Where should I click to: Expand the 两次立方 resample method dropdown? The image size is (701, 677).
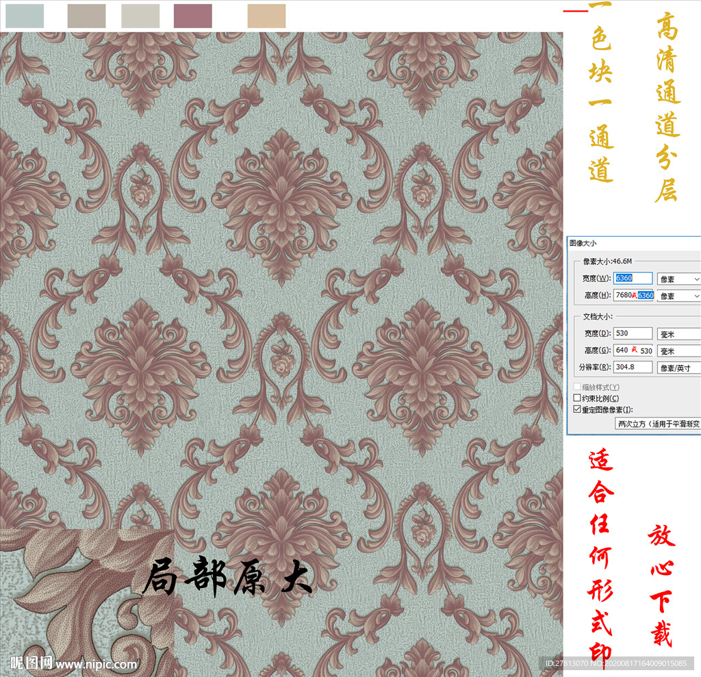click(x=657, y=424)
